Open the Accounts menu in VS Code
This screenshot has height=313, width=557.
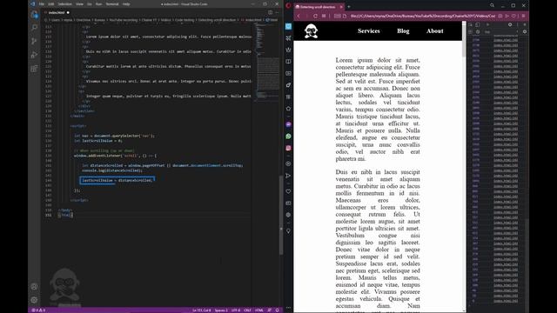[34, 286]
